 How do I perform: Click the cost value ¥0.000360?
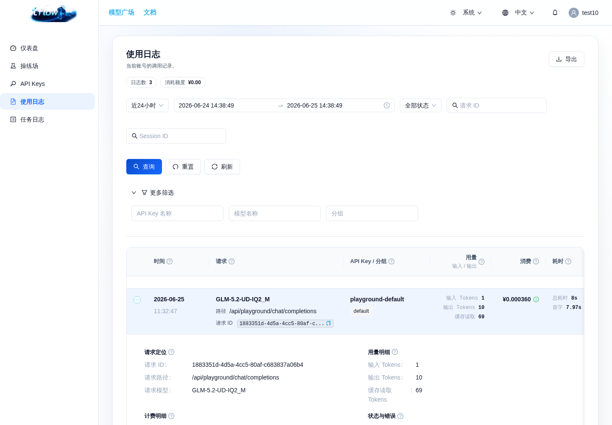pos(517,299)
